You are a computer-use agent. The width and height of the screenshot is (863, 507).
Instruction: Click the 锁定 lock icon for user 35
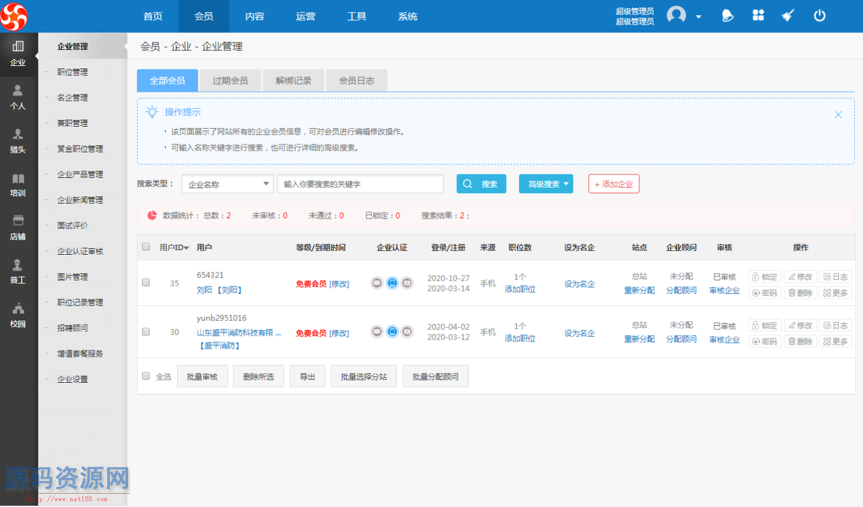point(765,276)
